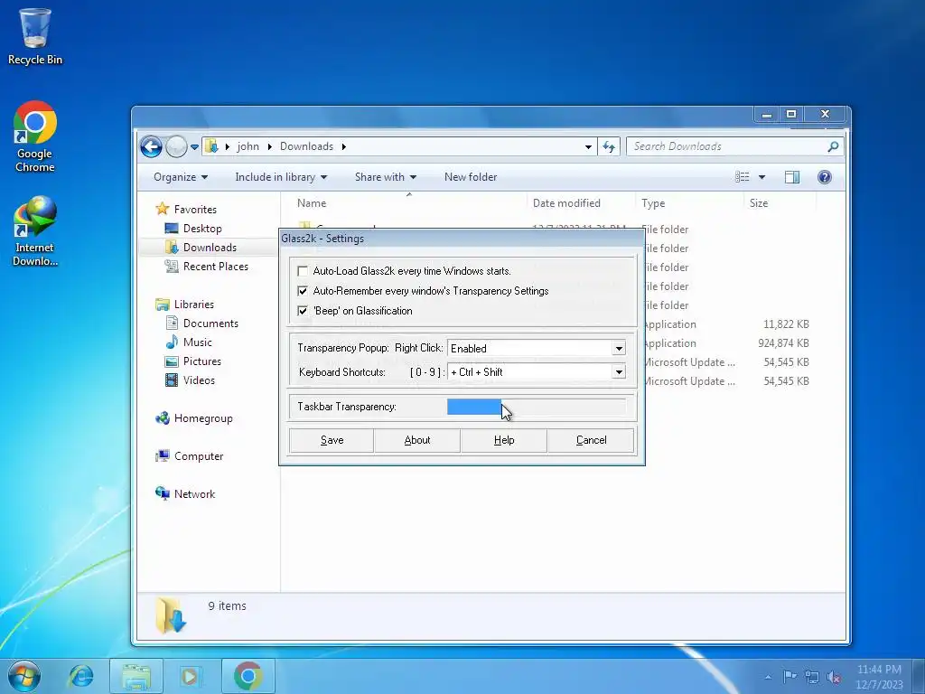
Task: Toggle 'Beep' on Glassification checkbox
Action: tap(303, 311)
